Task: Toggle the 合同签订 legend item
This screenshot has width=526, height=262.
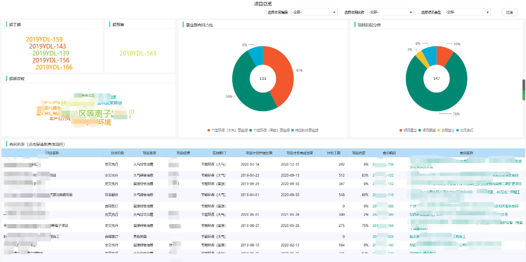Action: [446, 130]
